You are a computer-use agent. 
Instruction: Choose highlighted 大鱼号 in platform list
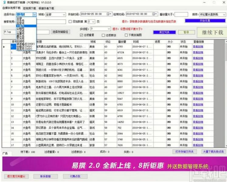pos(26,26)
